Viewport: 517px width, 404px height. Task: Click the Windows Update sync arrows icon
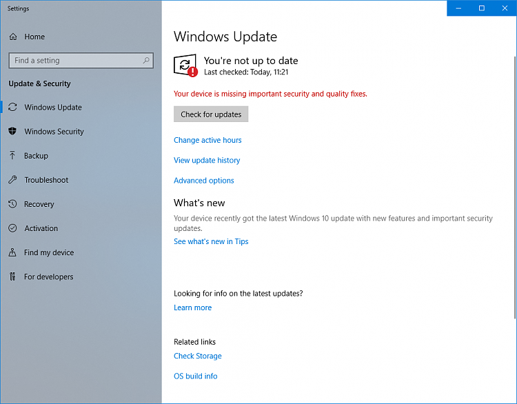click(x=12, y=107)
